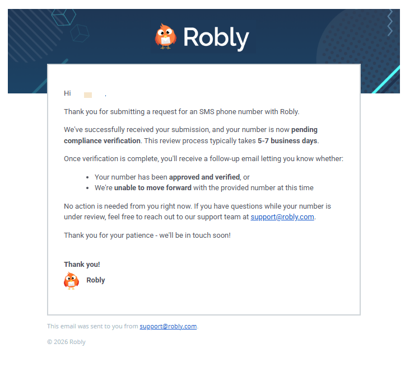Click the Robly wordmark in the banner
Screen dimensions: 419x372
[x=216, y=38]
